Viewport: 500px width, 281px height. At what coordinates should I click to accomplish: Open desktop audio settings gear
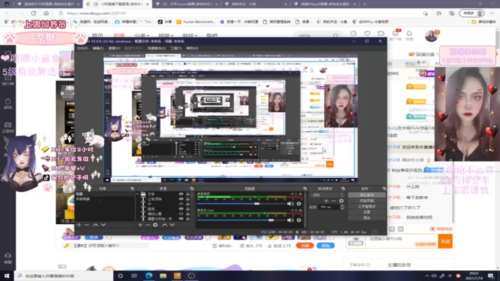click(299, 204)
